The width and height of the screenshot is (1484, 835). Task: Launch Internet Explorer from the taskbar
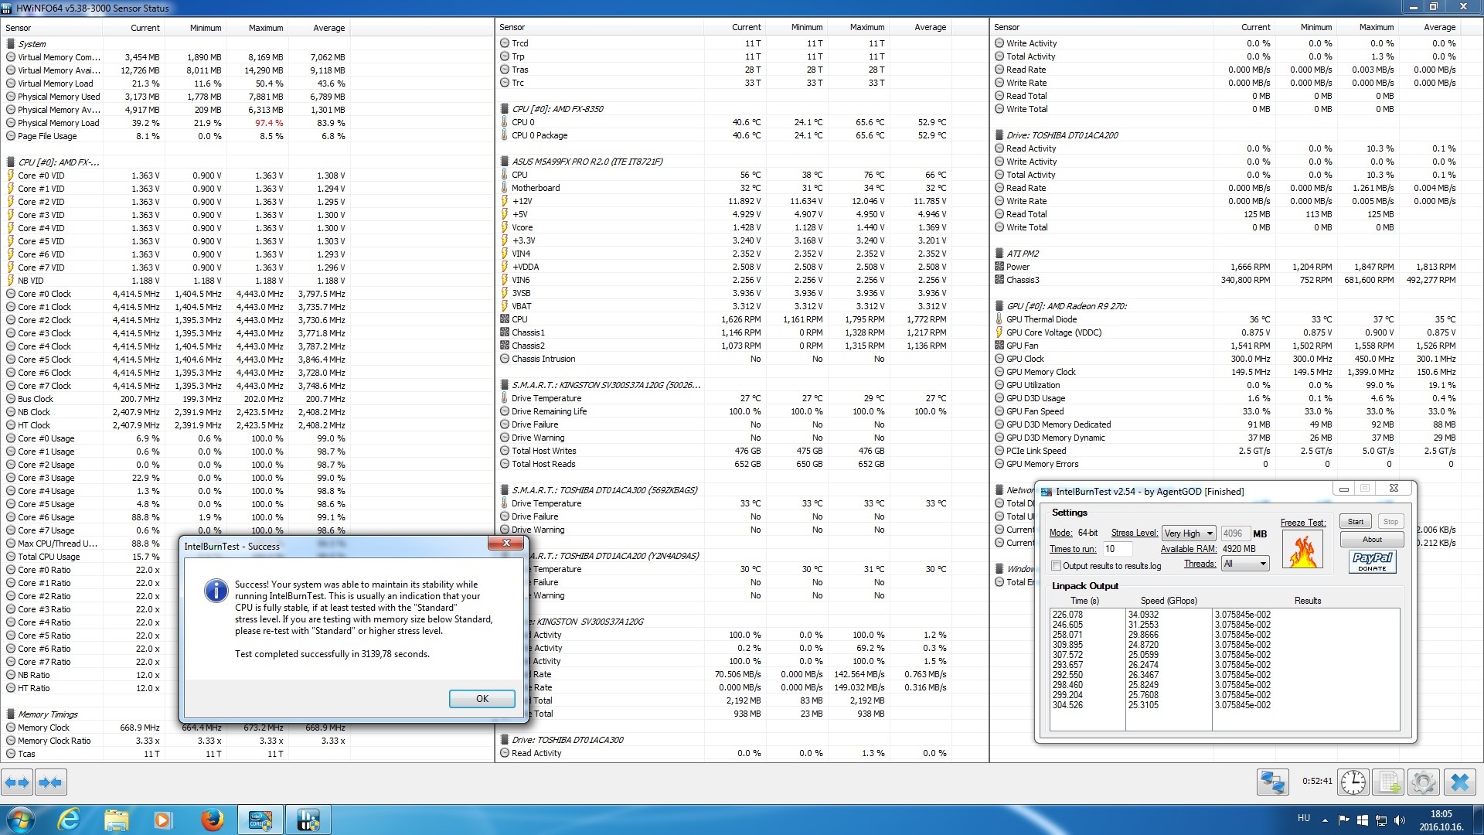pyautogui.click(x=70, y=820)
